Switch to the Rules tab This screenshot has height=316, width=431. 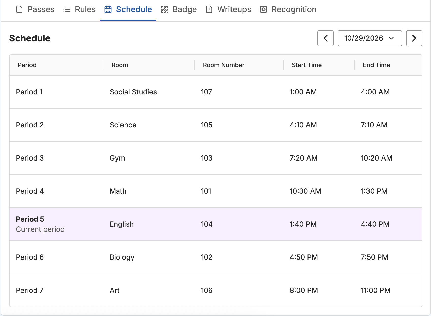(79, 10)
